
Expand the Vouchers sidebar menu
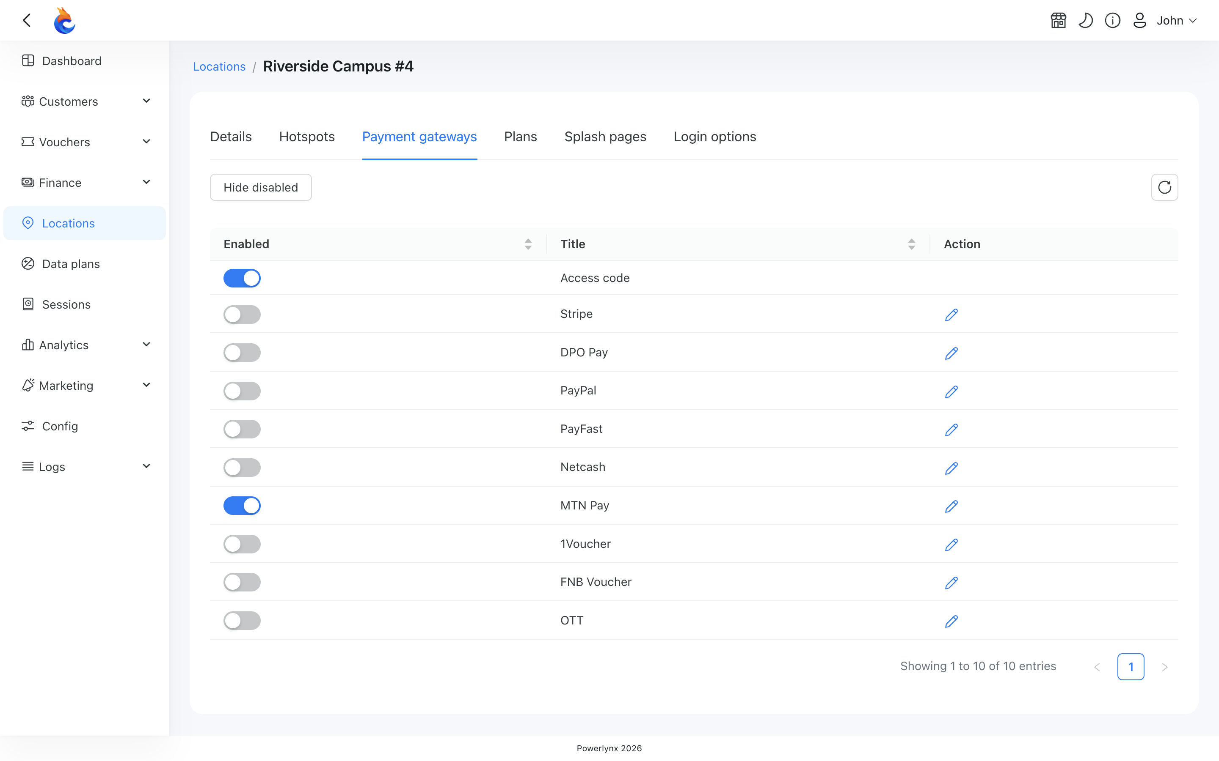click(85, 142)
